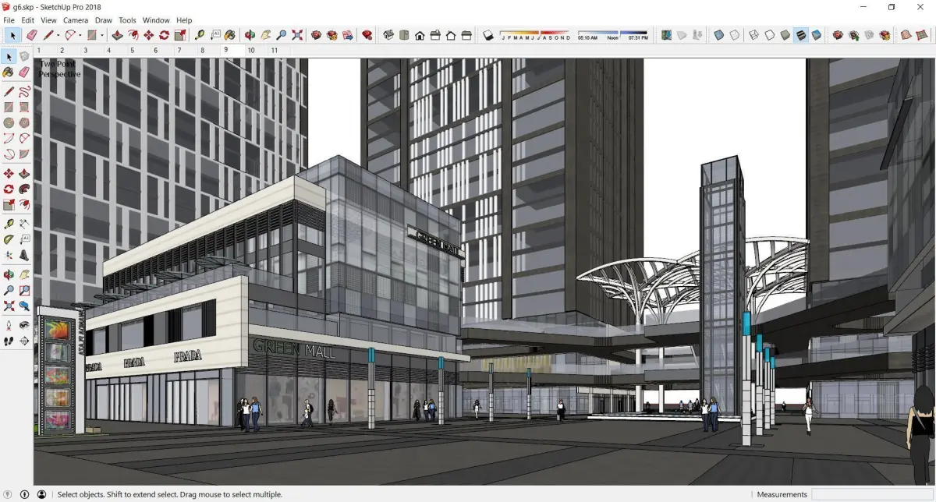Toggle the geo-location Terrain icon
This screenshot has width=936, height=502.
(681, 35)
